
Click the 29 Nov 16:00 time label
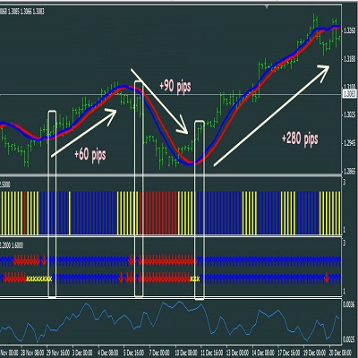pyautogui.click(x=58, y=353)
